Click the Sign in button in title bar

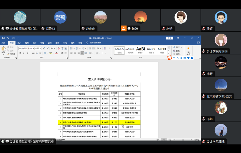tap(169, 38)
